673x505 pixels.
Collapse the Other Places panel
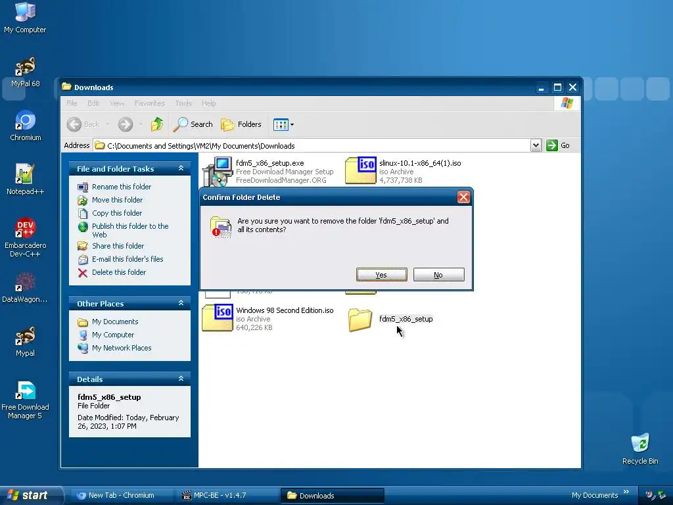pos(181,303)
